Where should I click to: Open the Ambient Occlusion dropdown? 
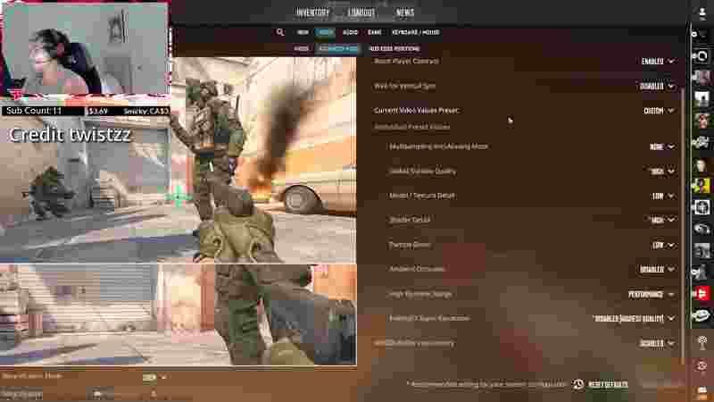tap(657, 270)
